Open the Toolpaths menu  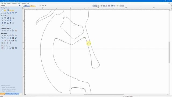coord(14,3)
